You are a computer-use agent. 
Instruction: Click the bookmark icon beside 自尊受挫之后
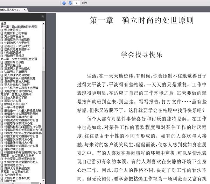[x=2, y=65]
